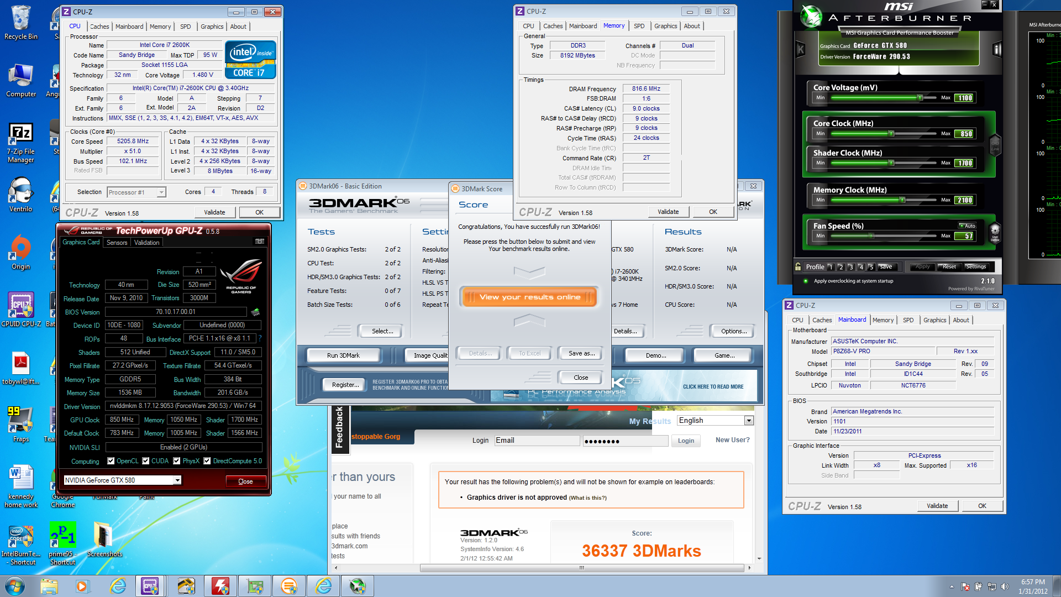The width and height of the screenshot is (1061, 597).
Task: Open Windows Start menu orb
Action: pos(15,586)
